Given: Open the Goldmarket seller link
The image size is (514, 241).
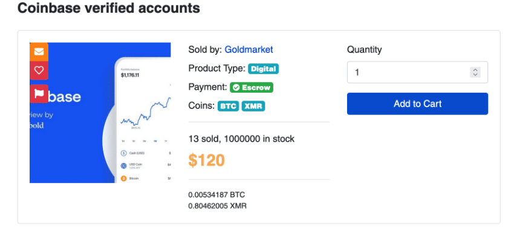Looking at the screenshot, I should coord(249,49).
